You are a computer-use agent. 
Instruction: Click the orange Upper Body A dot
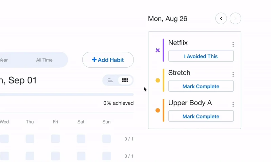[158, 110]
